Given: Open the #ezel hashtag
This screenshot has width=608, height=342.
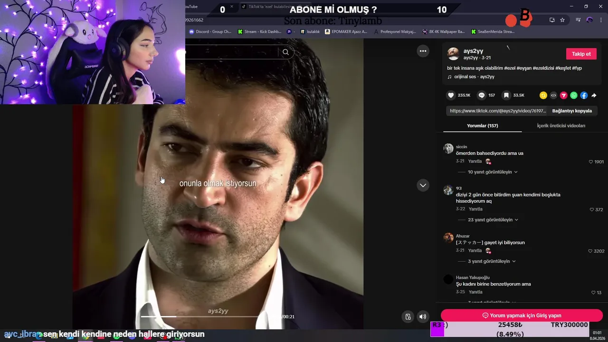Looking at the screenshot, I should pos(510,68).
